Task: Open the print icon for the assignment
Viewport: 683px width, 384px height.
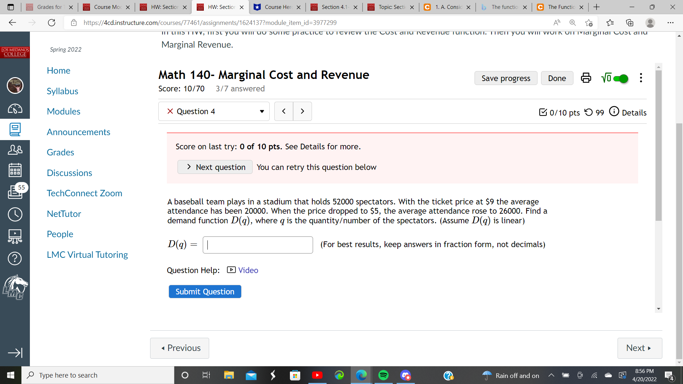Action: (x=586, y=78)
